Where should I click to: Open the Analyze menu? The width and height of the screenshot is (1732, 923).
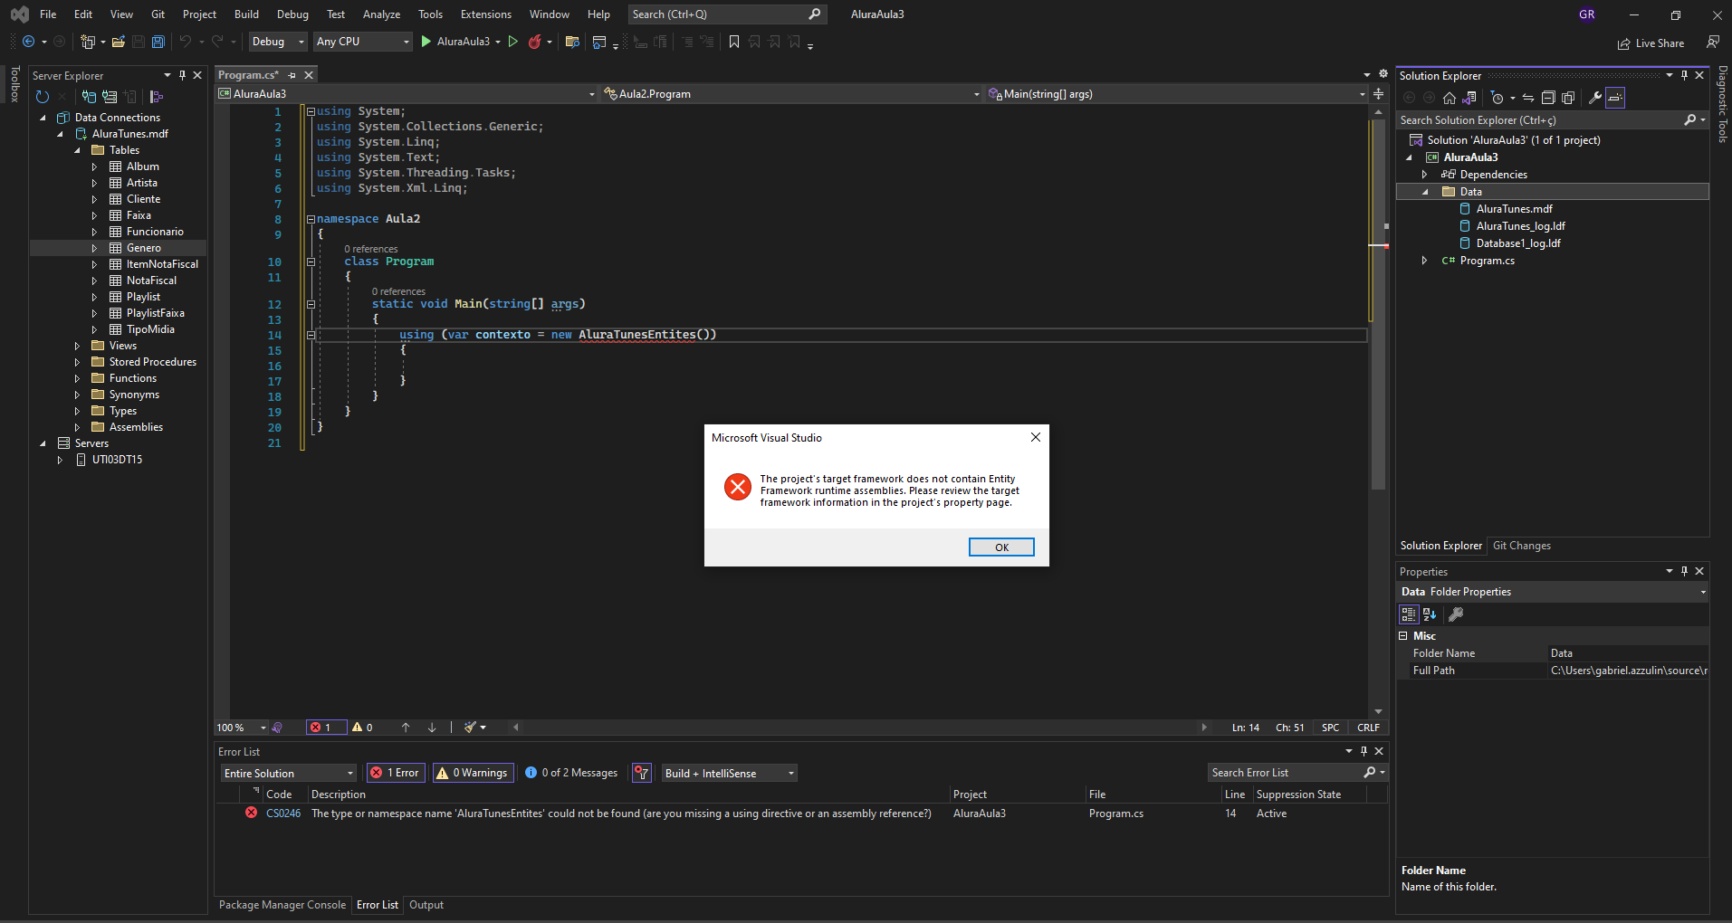[381, 14]
